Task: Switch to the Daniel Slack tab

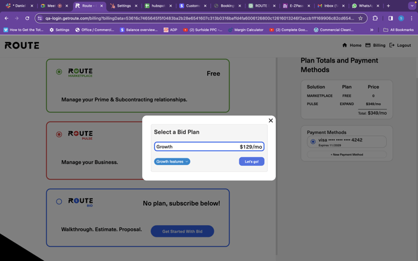Action: click(x=19, y=5)
